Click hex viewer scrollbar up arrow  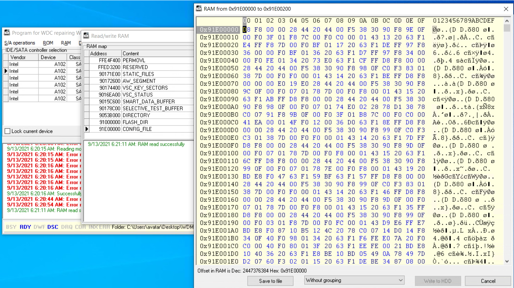507,21
